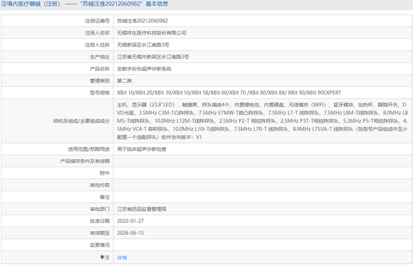This screenshot has width=413, height=265.
Task: Open the 详情 link
Action: (122, 258)
